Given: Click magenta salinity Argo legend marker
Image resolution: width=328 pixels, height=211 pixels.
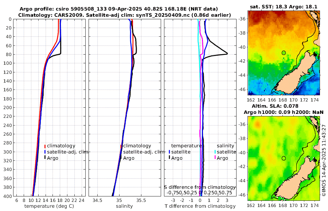Looking at the screenshot, I should tap(215, 158).
